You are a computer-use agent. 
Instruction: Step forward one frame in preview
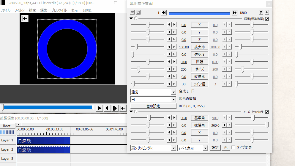[x=115, y=108]
